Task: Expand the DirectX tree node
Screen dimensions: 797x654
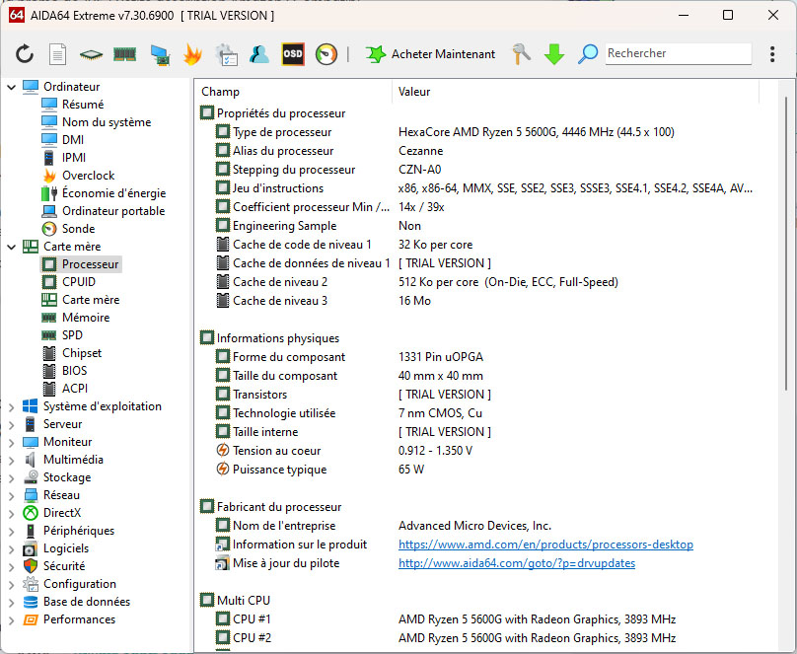Action: point(11,514)
